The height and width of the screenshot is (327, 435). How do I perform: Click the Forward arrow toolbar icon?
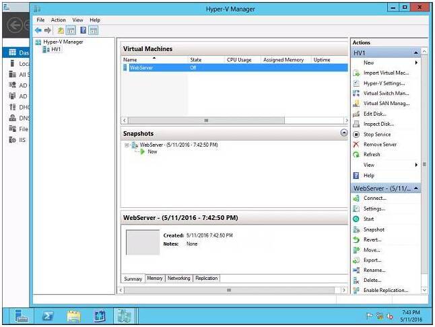tap(48, 30)
